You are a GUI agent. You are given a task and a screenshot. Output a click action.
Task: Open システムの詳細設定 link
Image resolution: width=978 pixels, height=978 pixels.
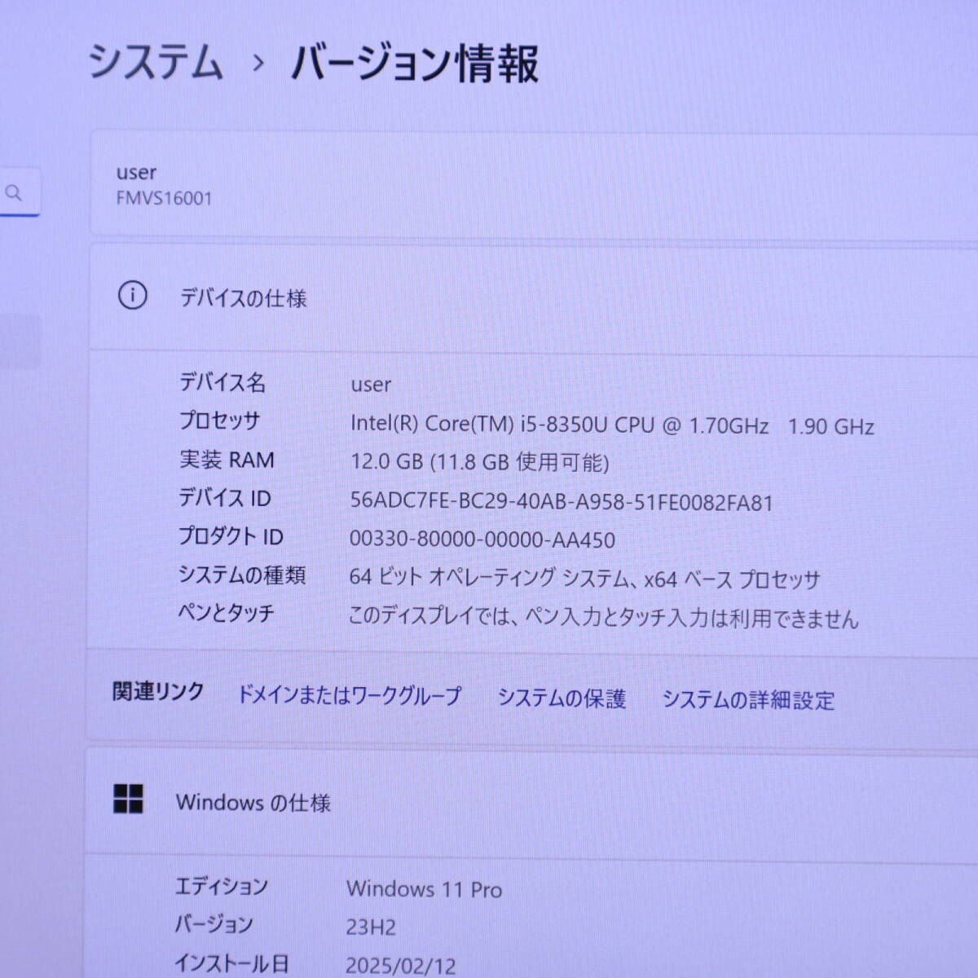tap(748, 700)
